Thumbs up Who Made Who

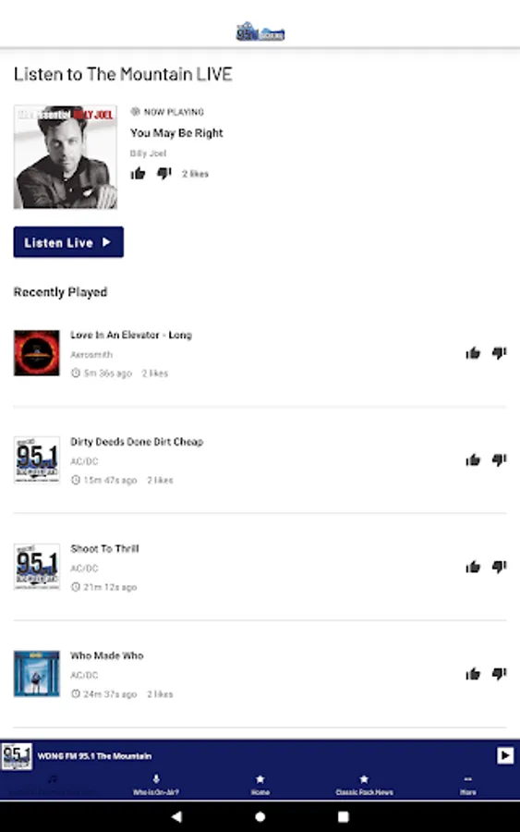coord(473,674)
